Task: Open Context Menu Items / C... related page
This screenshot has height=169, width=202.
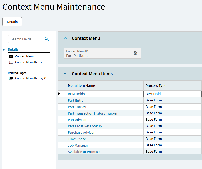Action: (x=32, y=78)
